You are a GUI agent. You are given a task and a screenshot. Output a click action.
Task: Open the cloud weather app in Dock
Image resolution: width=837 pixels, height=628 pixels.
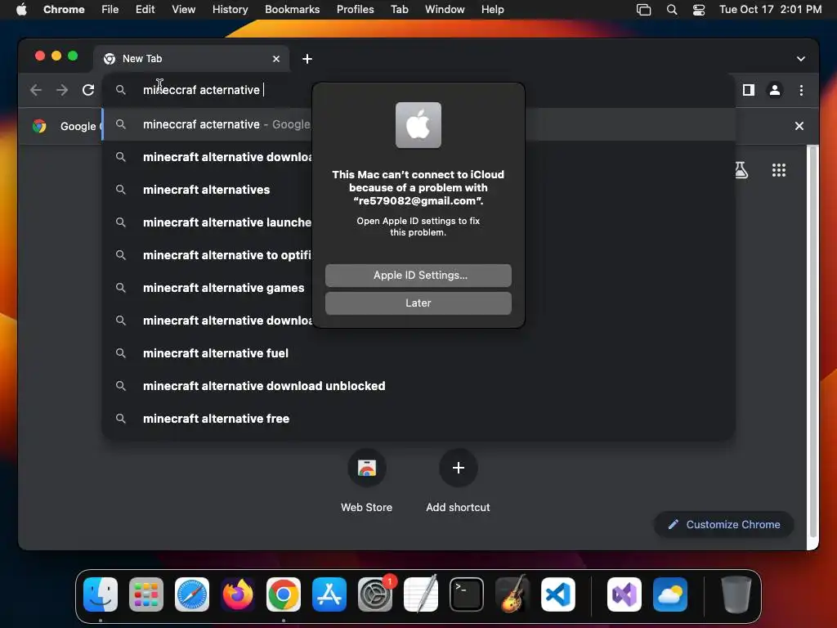[x=670, y=594]
